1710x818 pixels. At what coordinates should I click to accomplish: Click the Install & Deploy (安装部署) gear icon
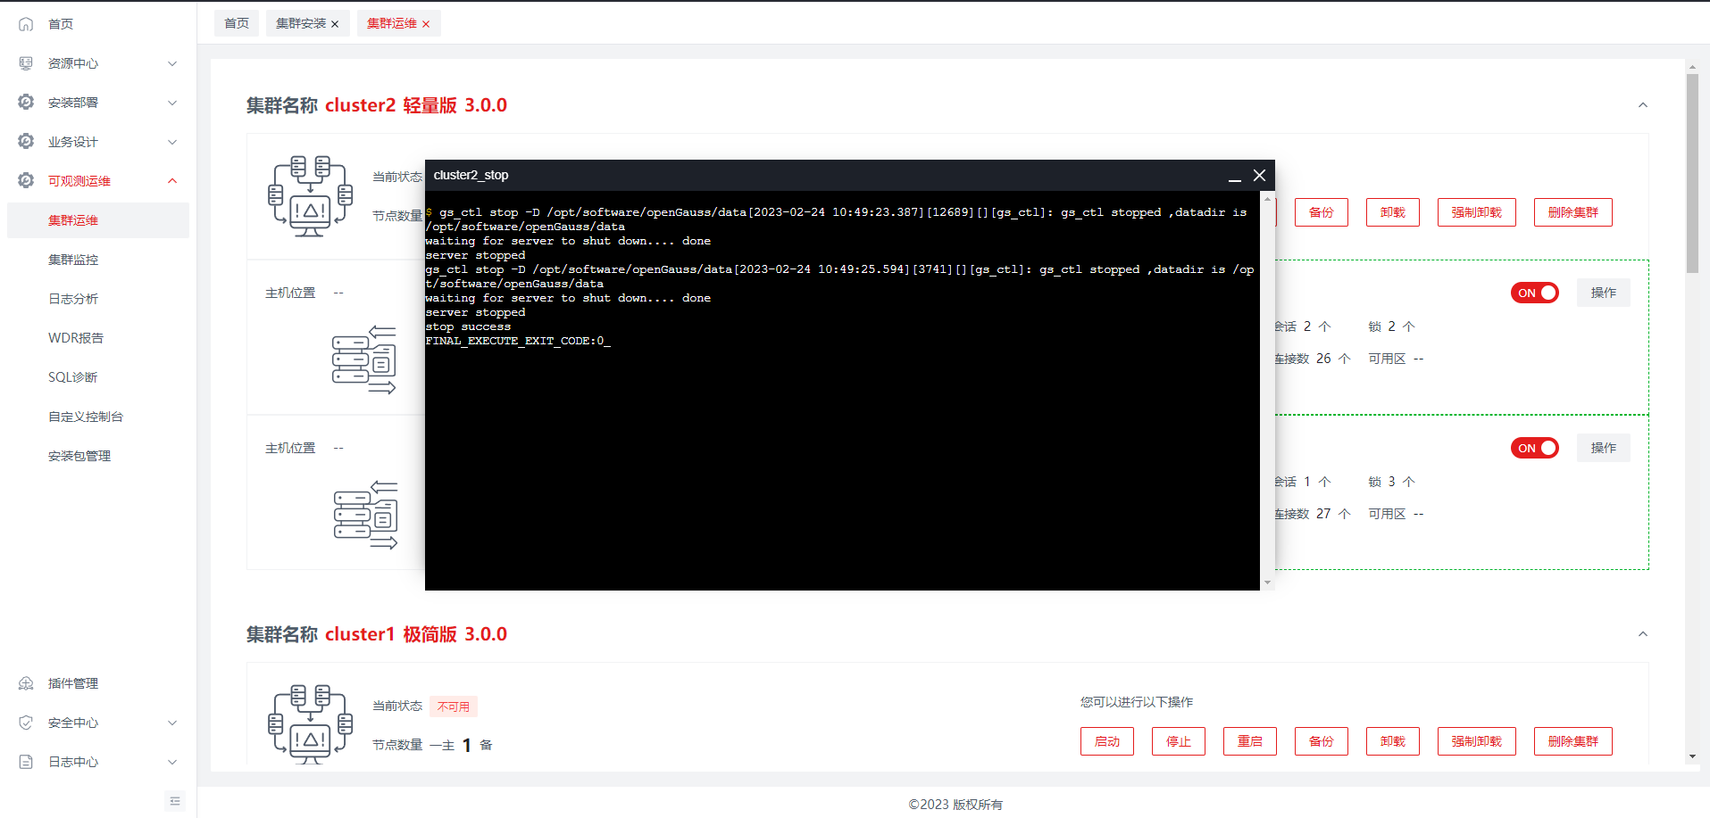click(x=26, y=103)
